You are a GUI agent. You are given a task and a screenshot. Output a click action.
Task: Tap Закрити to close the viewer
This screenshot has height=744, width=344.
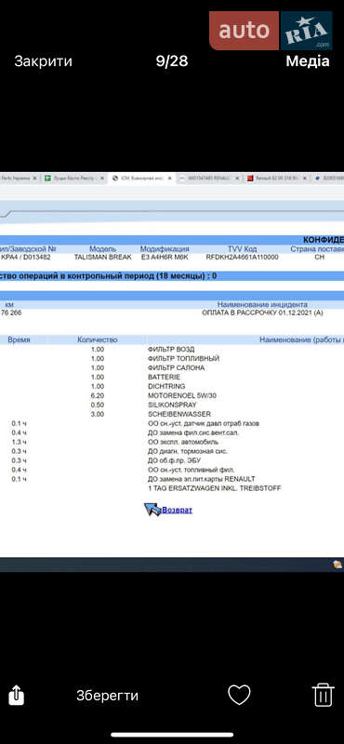click(43, 61)
